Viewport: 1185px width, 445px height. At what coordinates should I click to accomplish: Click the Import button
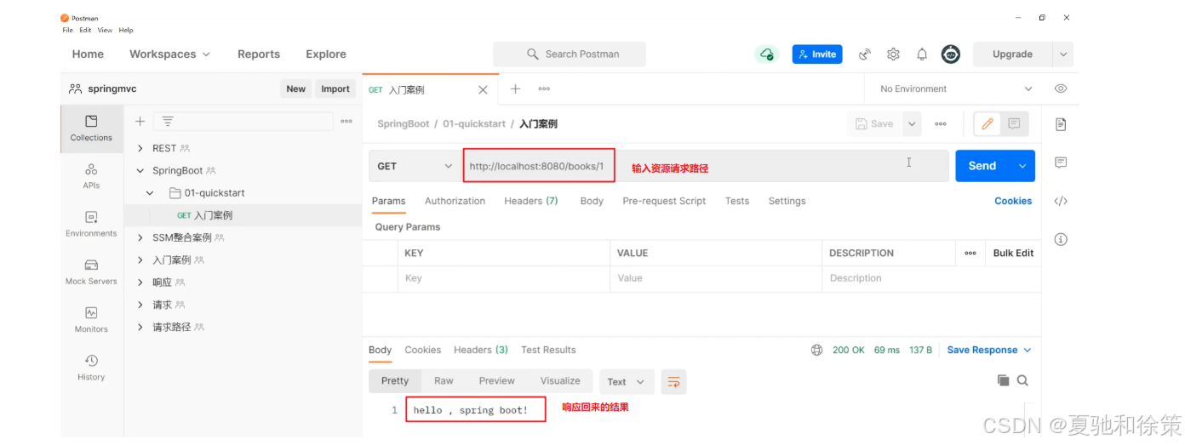tap(335, 88)
